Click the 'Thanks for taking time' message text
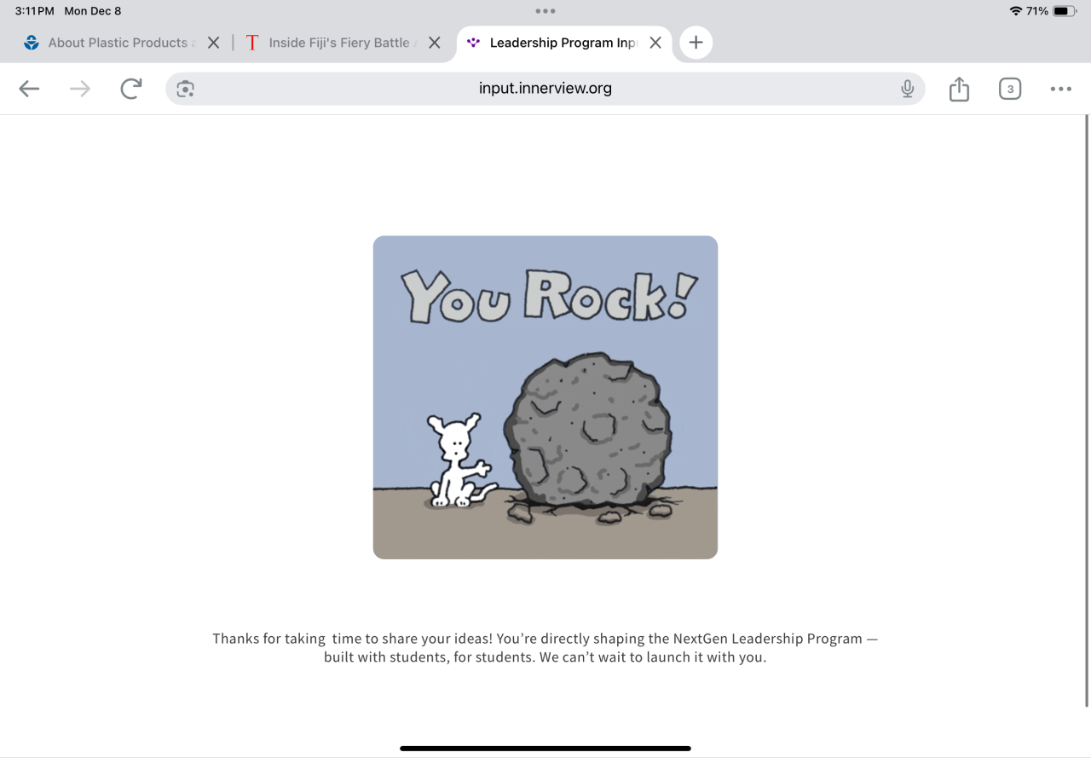 545,648
